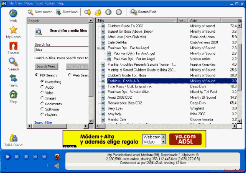Collapse the Paul van Dyk - For An Angel group
Viewport: 246px width, 173px height.
(x=98, y=48)
